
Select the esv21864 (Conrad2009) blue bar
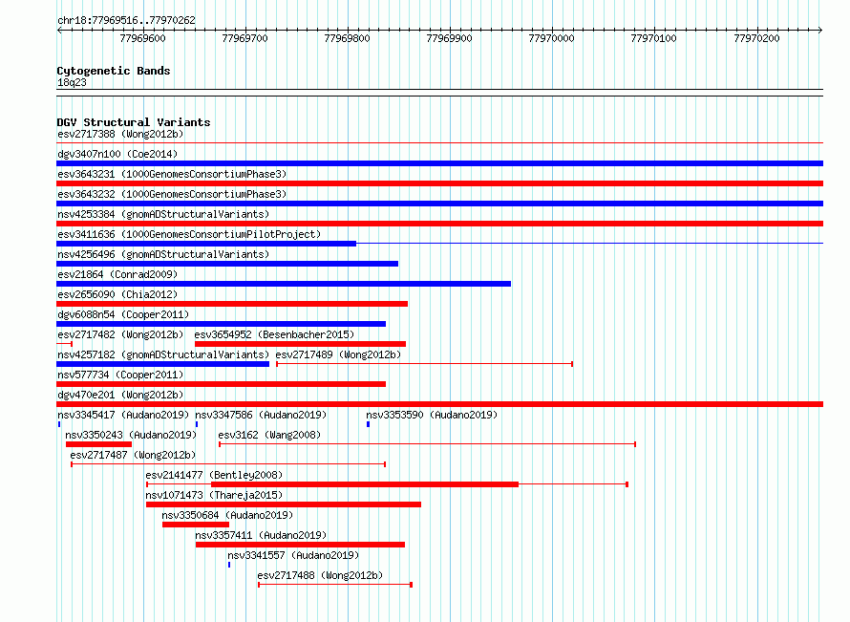coord(284,284)
